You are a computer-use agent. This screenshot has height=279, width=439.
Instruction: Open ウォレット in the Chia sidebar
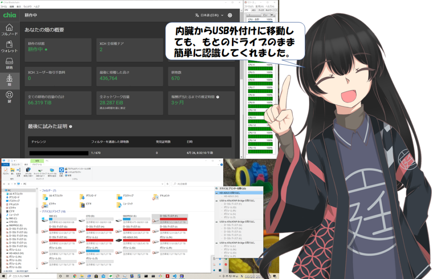click(x=9, y=46)
